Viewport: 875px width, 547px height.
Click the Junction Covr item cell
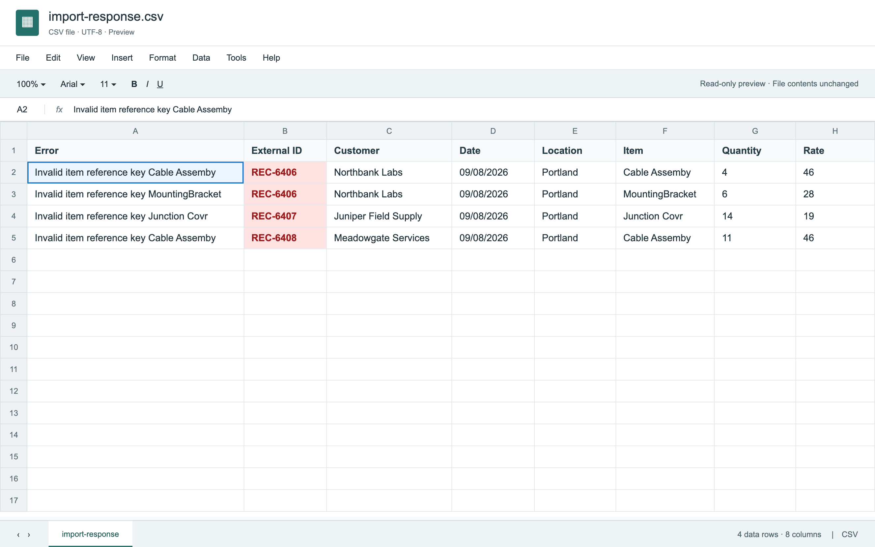664,216
